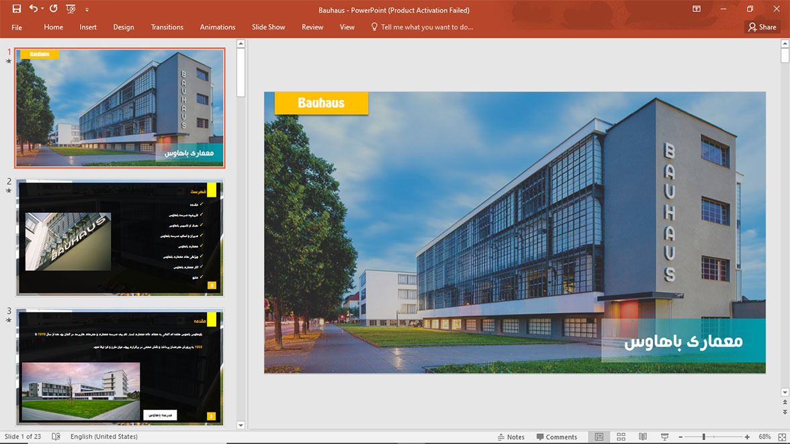Click the spell check status icon

[x=56, y=437]
